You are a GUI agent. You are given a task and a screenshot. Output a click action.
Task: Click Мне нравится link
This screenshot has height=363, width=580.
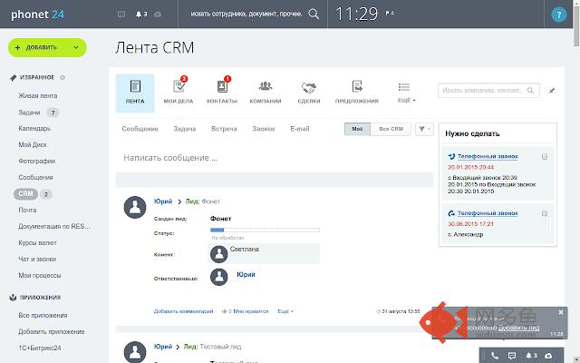coord(250,311)
